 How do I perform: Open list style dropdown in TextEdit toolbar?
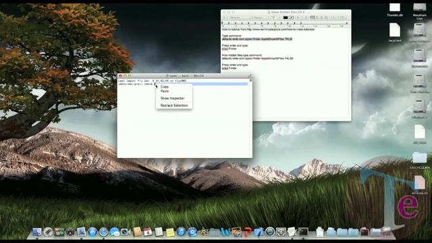342,18
